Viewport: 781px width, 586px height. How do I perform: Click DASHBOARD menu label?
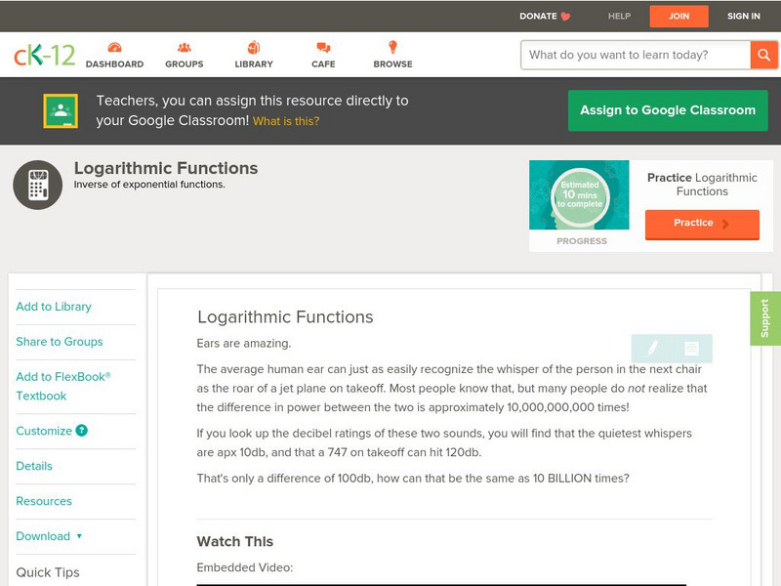(x=114, y=63)
